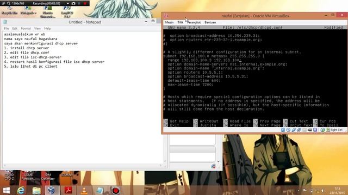Show hidden tray icons with the up arrow

299,191
